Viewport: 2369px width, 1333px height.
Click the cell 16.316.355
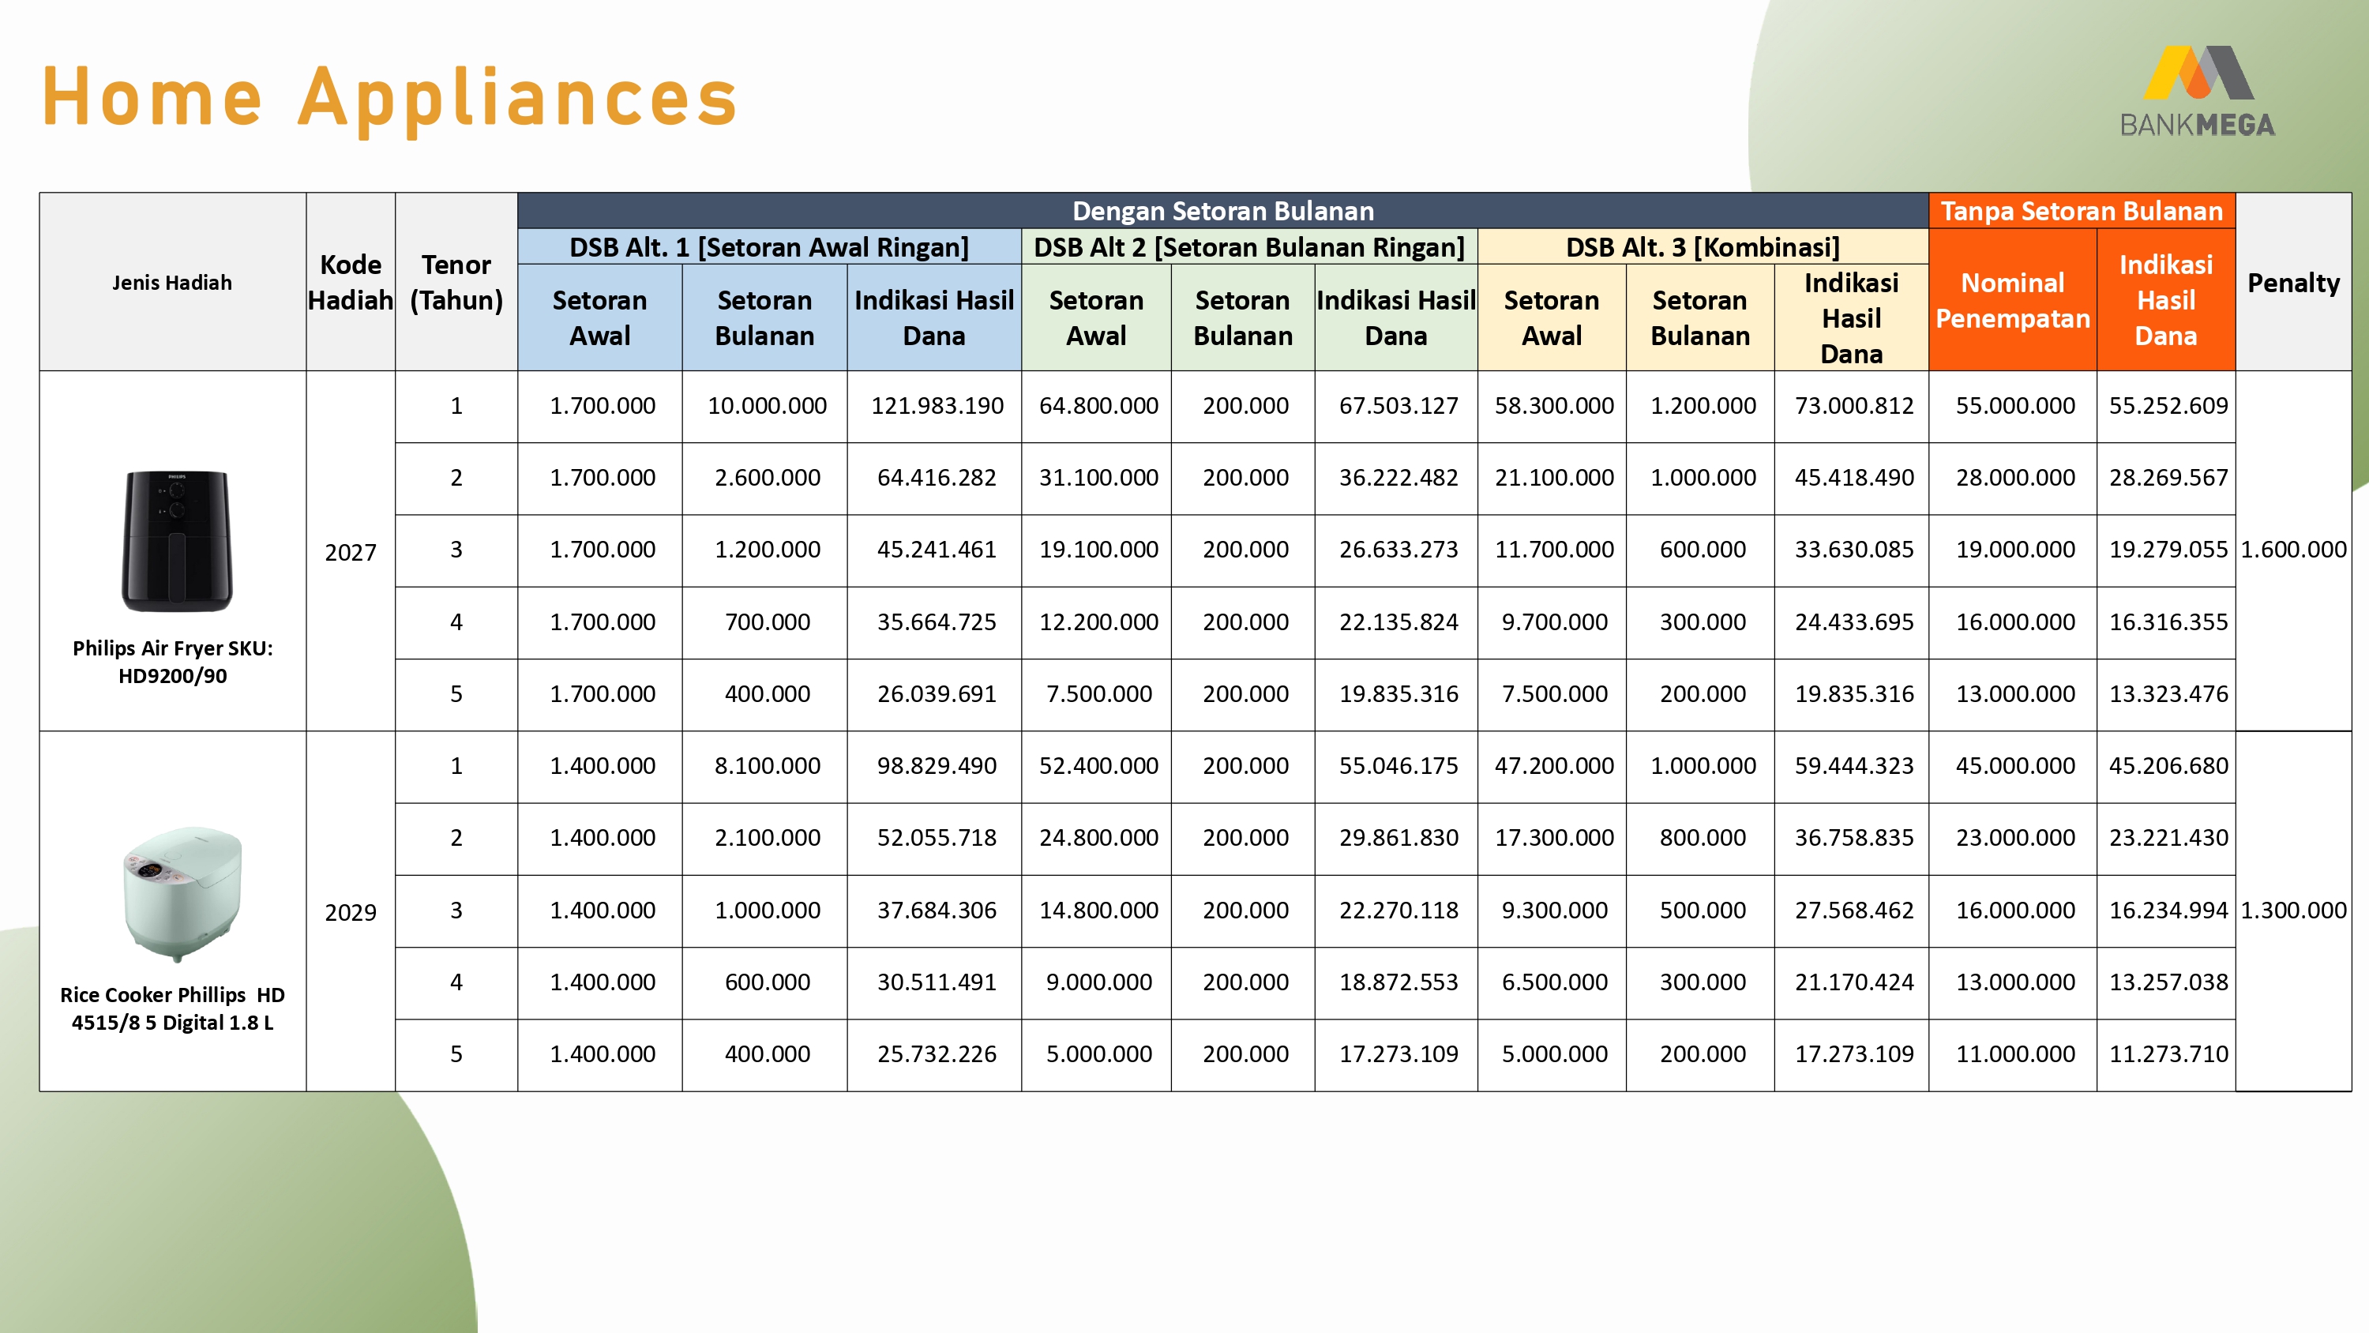[x=2168, y=622]
